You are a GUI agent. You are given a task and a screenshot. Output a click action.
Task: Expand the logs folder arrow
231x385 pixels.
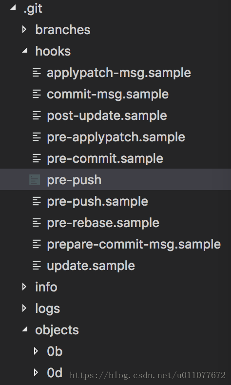point(24,308)
